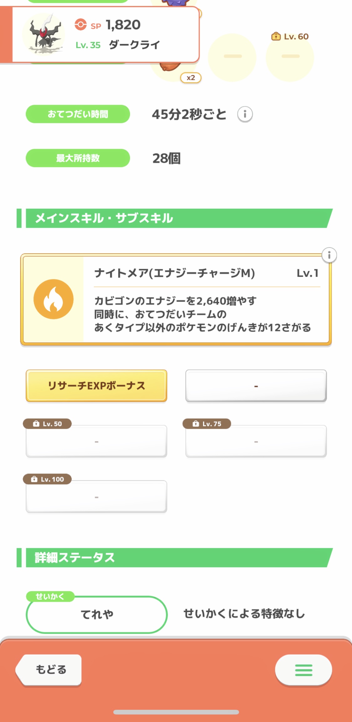Tap the locked Lv. 50 sub skill slot
The image size is (352, 722).
96,441
